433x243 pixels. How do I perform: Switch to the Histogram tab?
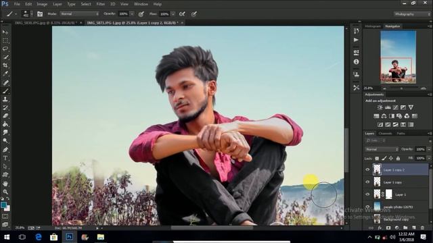[x=373, y=26]
